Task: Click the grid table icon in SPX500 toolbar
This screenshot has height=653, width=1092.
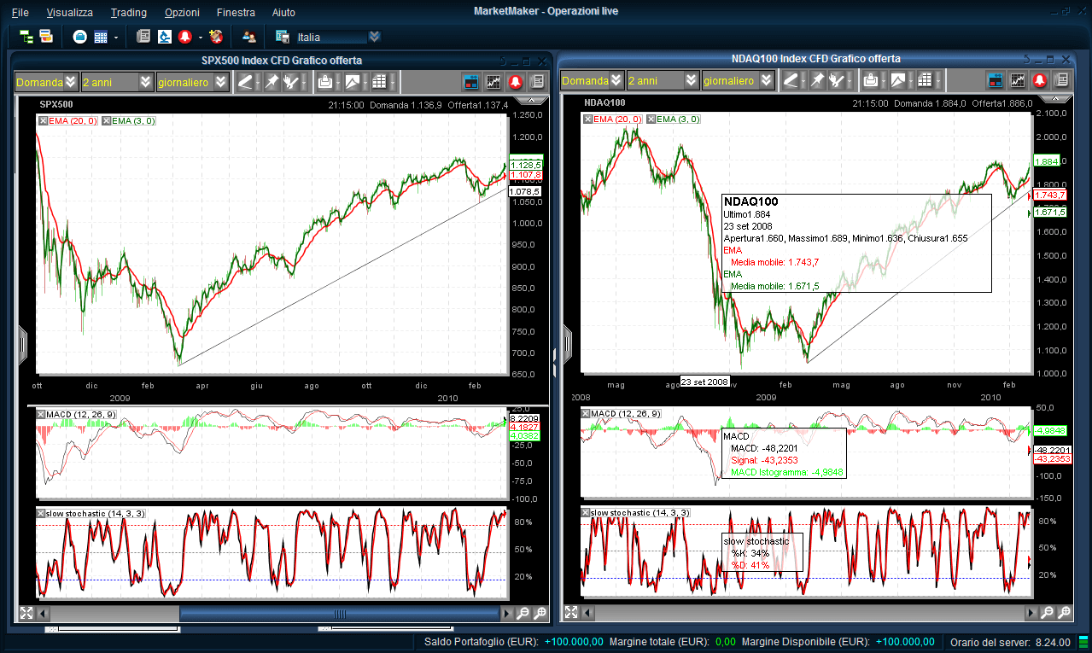Action: click(379, 82)
